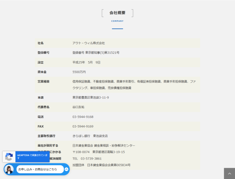Select the 主要取引銀行 row label
Image resolution: width=235 pixels, height=179 pixels.
coord(46,136)
